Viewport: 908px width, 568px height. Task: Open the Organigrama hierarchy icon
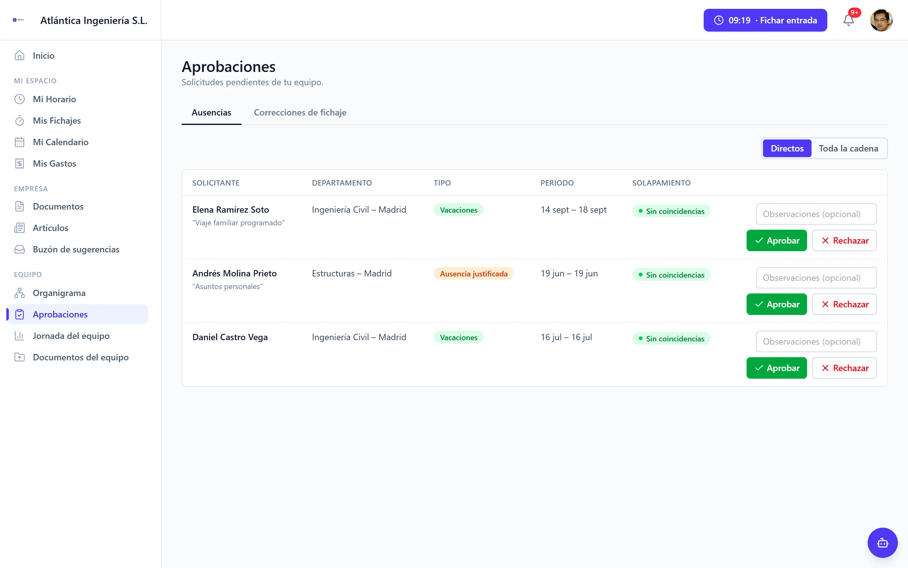pyautogui.click(x=20, y=293)
